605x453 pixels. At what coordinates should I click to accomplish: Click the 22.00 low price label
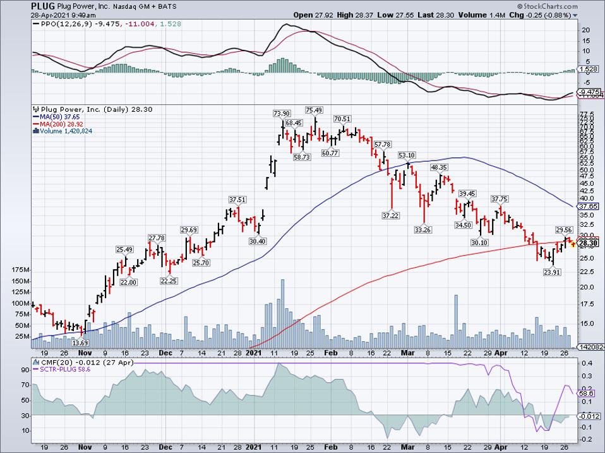click(128, 282)
